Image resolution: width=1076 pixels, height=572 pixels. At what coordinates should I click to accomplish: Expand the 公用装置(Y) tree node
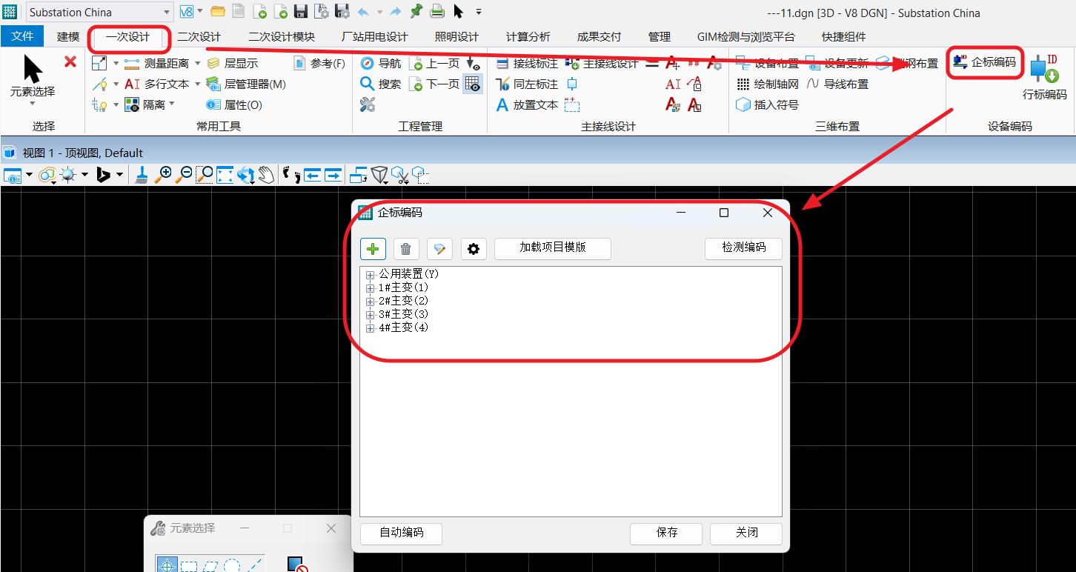click(x=371, y=275)
